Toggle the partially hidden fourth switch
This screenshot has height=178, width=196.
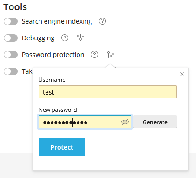tap(11, 71)
